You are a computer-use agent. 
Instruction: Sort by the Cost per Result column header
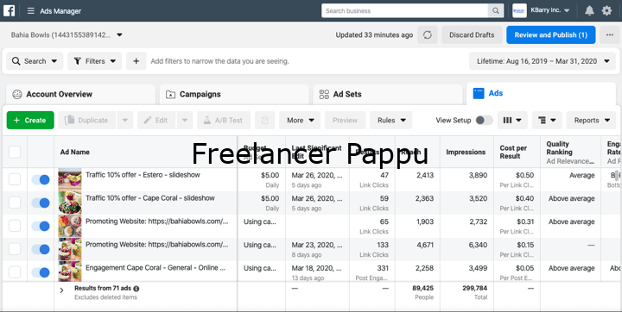click(513, 152)
